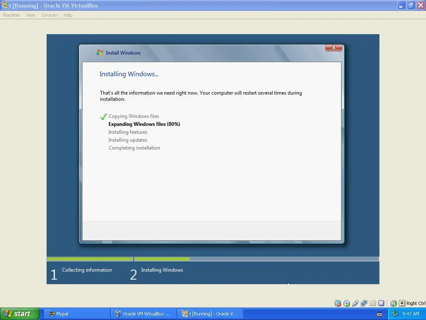This screenshot has width=426, height=320.
Task: Open the Devices menu
Action: [x=49, y=15]
